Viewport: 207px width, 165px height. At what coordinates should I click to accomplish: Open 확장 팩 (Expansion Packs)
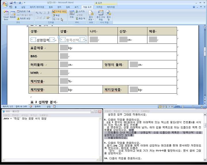80,19
